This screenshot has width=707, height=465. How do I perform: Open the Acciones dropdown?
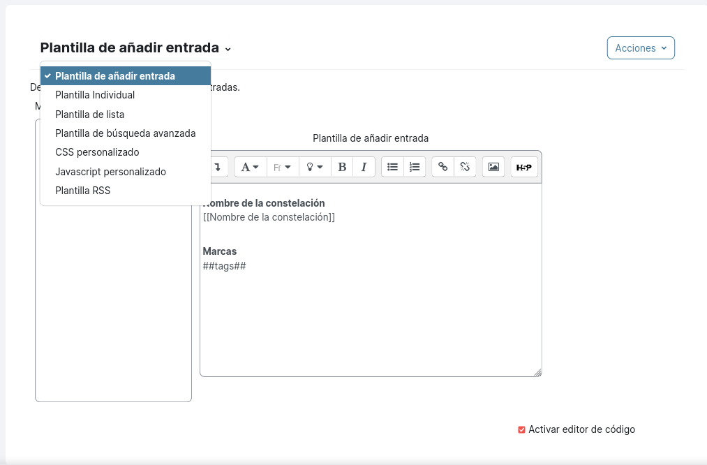(641, 47)
